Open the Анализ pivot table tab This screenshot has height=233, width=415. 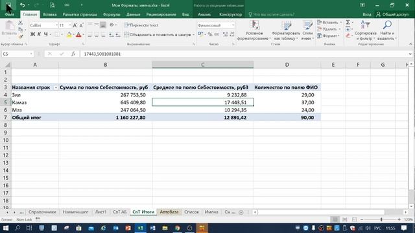204,14
